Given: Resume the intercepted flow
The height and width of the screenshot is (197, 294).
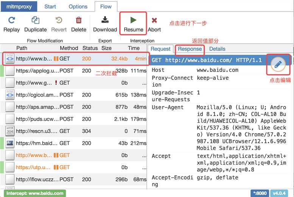Looking at the screenshot, I should click(133, 24).
